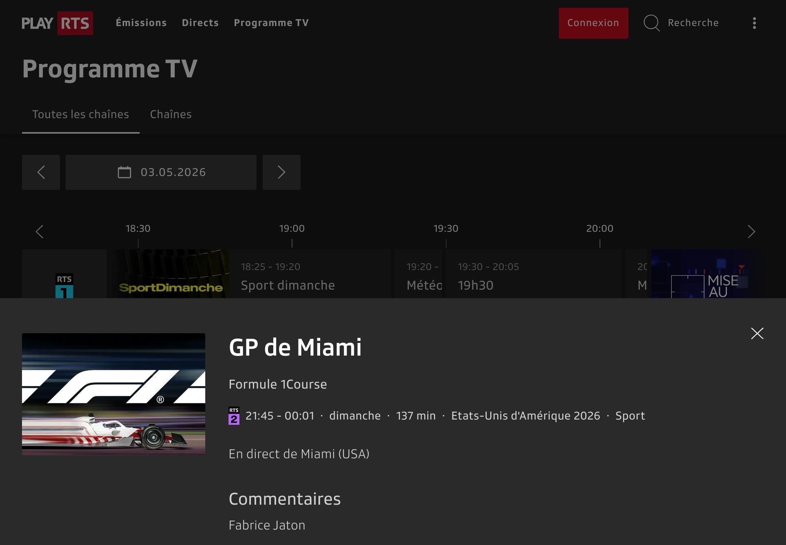Viewport: 786px width, 545px height.
Task: Move the timeline to later hours with right arrow
Action: tap(751, 232)
